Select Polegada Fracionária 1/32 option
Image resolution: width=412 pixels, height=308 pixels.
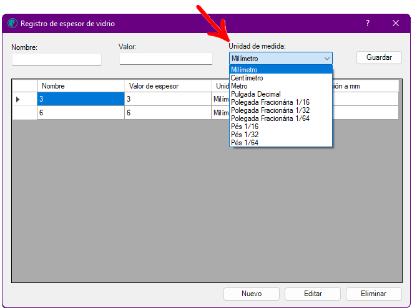(281, 110)
